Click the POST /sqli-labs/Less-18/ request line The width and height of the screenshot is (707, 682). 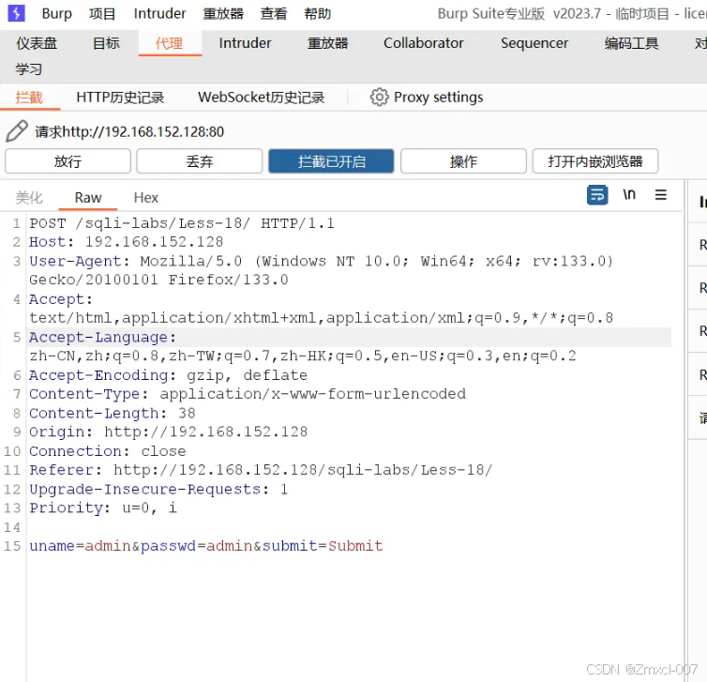point(182,223)
